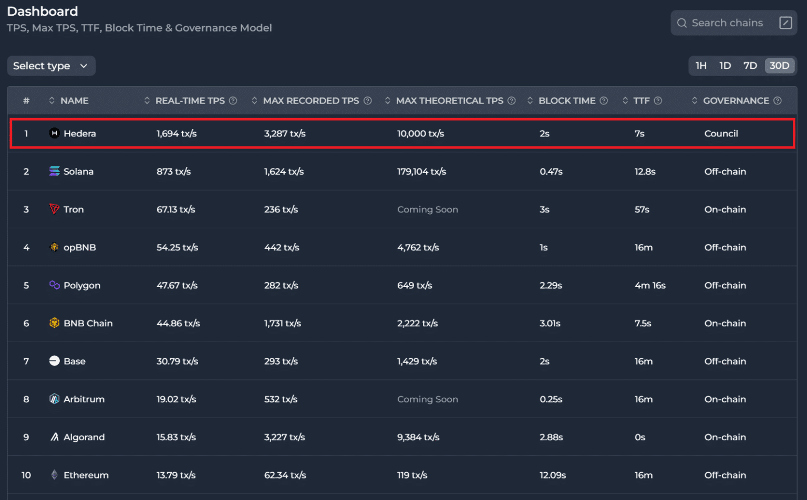
Task: Switch to the 1H timeframe
Action: point(701,66)
